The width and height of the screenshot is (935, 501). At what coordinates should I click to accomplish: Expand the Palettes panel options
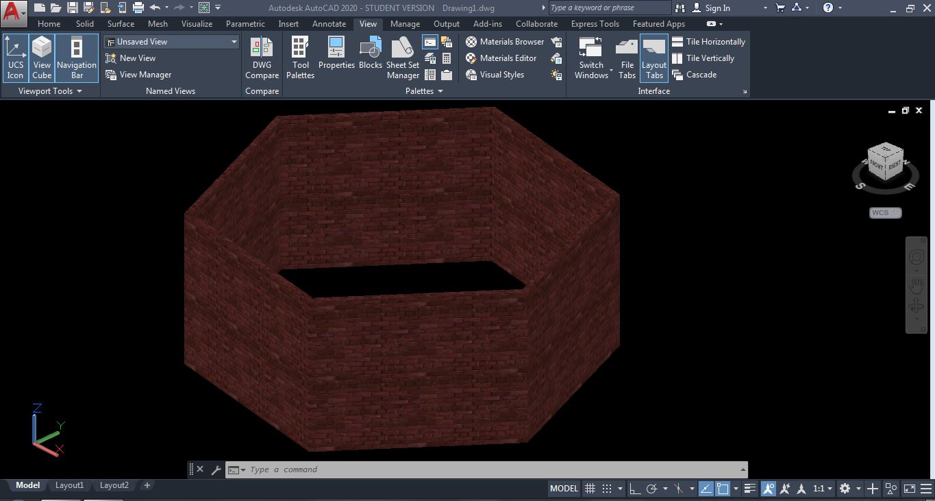pos(439,90)
